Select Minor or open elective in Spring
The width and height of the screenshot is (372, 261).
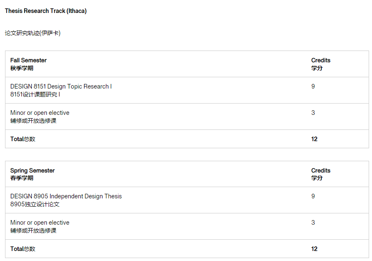pos(40,223)
